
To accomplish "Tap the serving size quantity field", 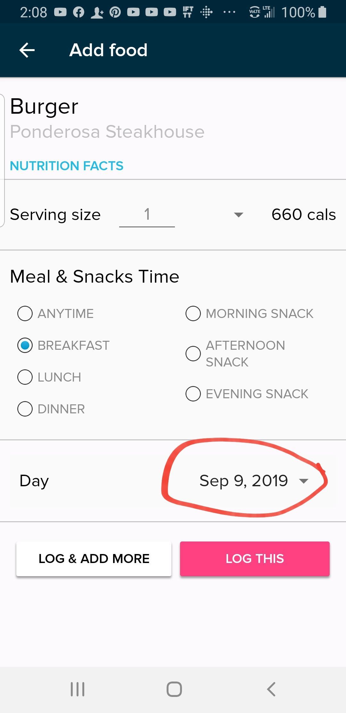I will pos(147,215).
